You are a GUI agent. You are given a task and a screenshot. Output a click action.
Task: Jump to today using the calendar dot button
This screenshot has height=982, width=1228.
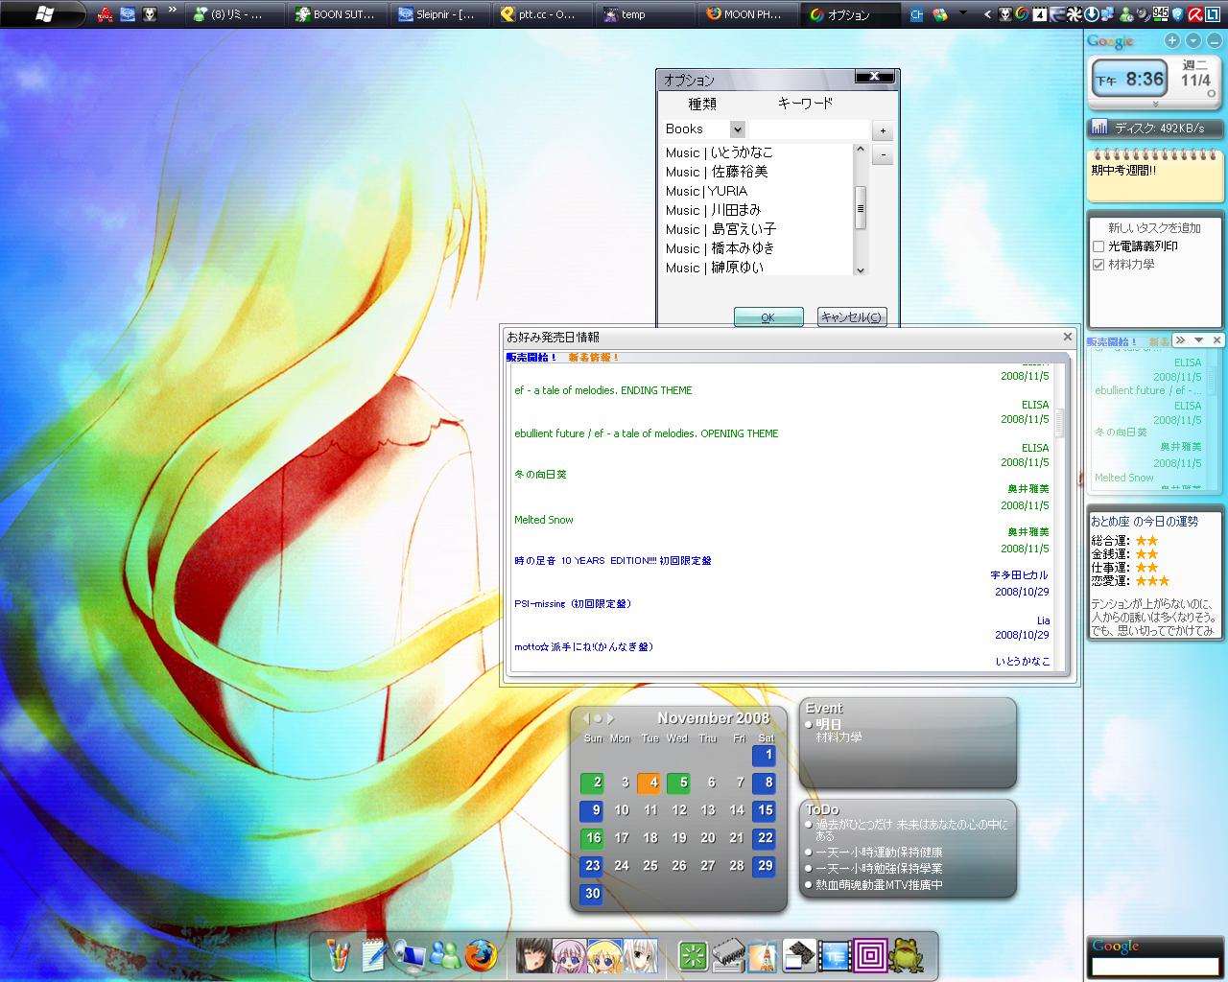click(598, 718)
